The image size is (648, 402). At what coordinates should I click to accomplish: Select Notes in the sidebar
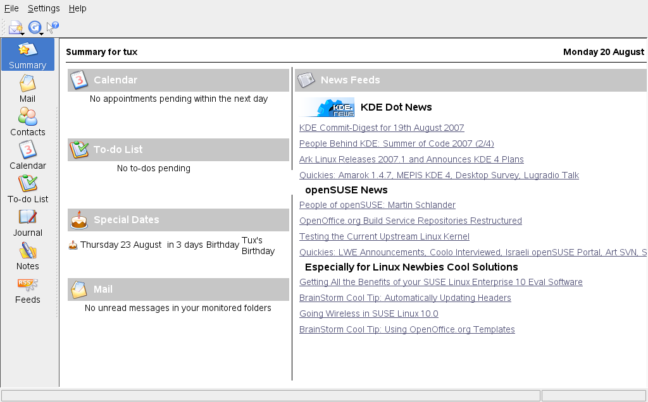tap(27, 257)
